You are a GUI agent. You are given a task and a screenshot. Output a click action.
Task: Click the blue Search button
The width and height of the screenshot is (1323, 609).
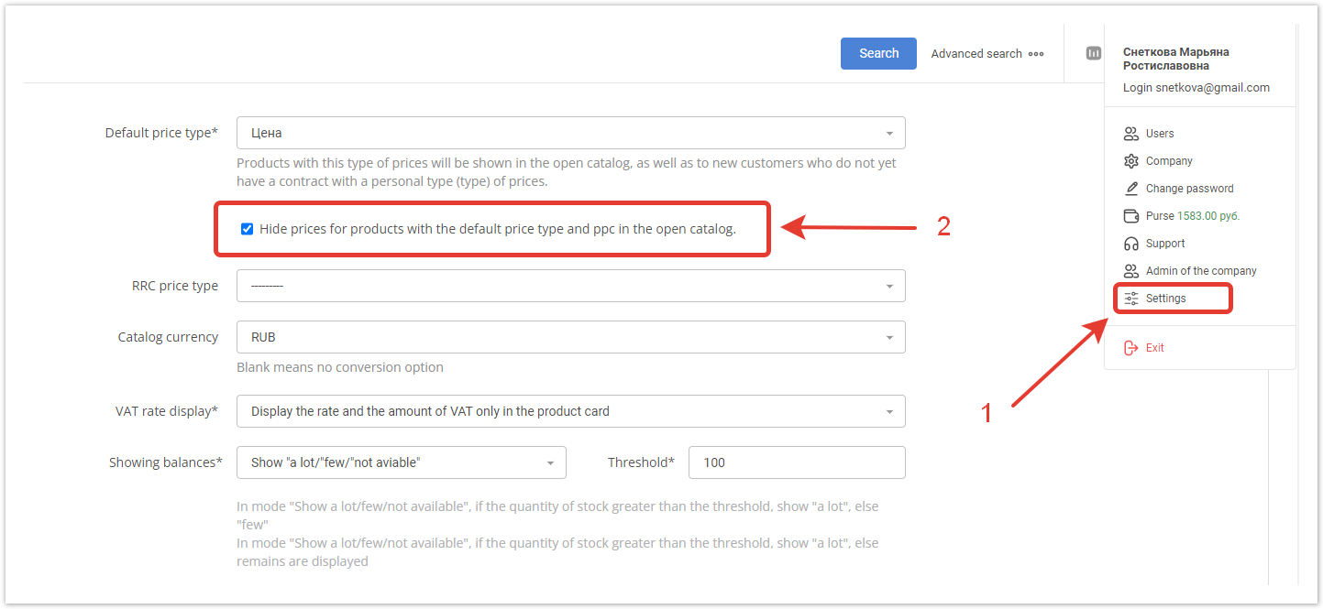878,53
